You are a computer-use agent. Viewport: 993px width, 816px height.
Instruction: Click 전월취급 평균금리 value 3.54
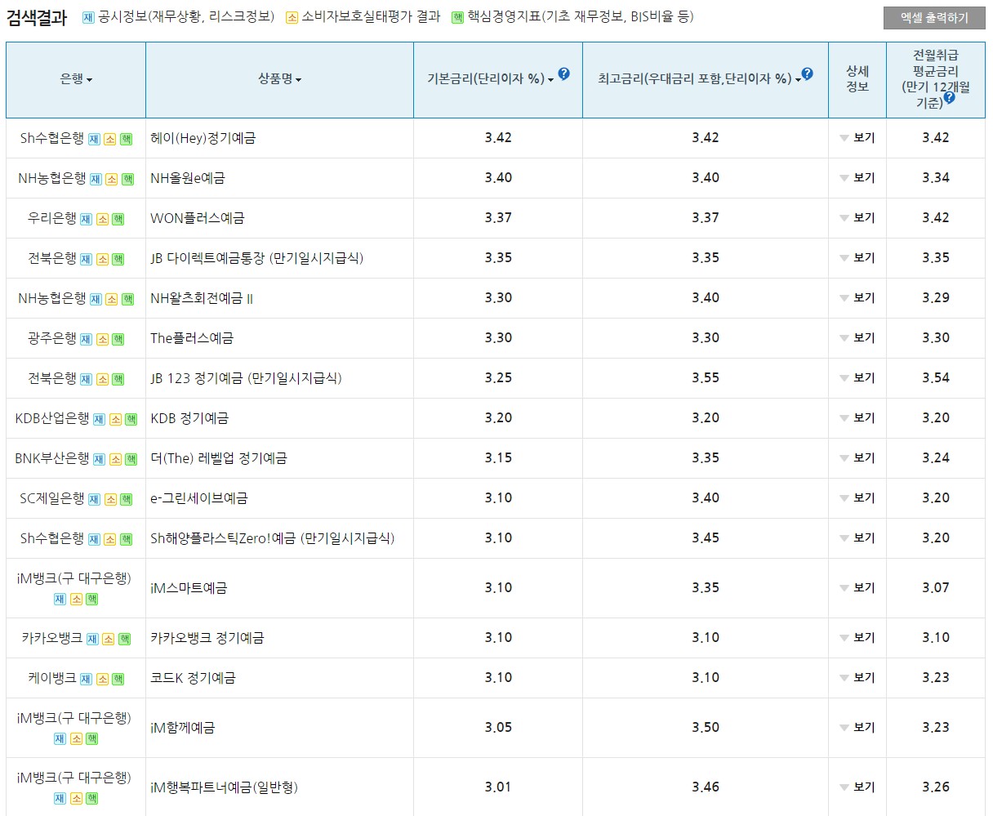[936, 378]
